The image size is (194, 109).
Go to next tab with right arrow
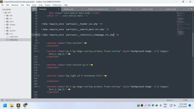tap(35, 9)
